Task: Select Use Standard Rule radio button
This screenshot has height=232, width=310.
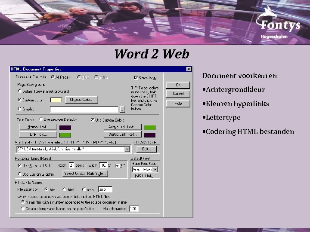Action: [x=19, y=166]
